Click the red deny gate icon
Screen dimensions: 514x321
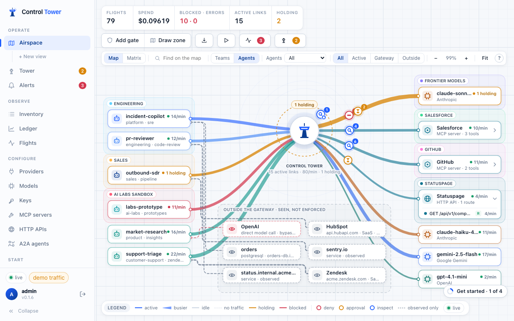click(x=349, y=115)
